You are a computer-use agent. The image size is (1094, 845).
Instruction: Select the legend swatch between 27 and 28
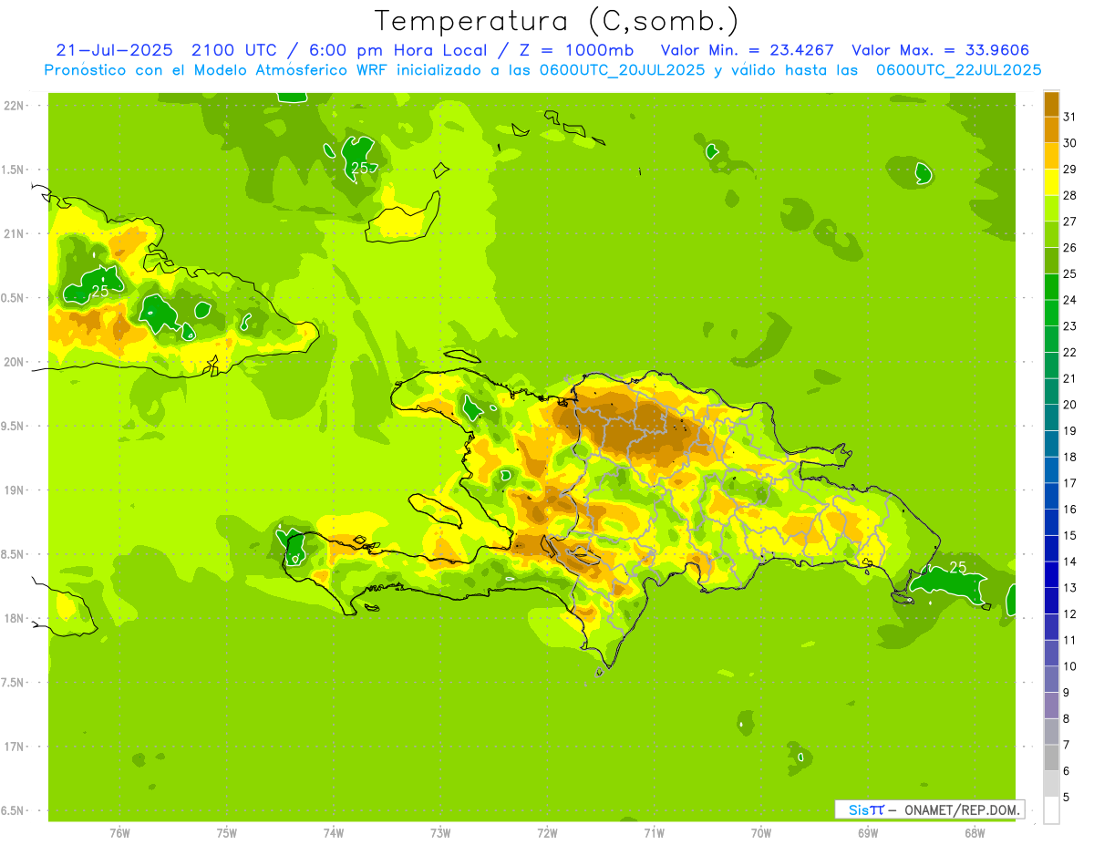pos(1051,209)
